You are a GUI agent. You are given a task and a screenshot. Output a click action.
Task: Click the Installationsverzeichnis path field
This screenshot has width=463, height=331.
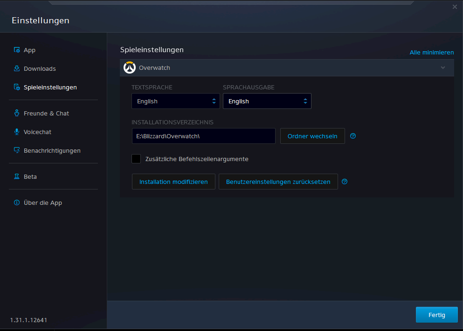(x=203, y=136)
